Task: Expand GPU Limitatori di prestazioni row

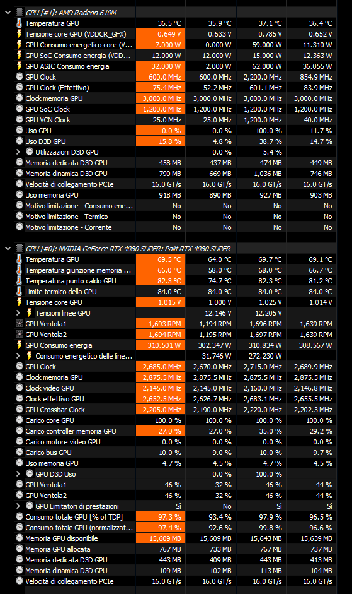Action: (18, 506)
